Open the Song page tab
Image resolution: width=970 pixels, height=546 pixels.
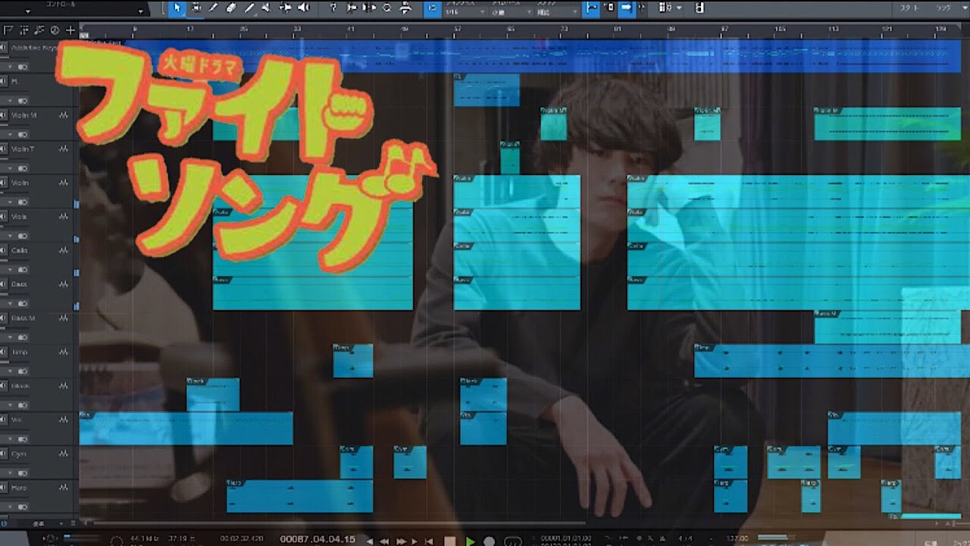(x=943, y=8)
